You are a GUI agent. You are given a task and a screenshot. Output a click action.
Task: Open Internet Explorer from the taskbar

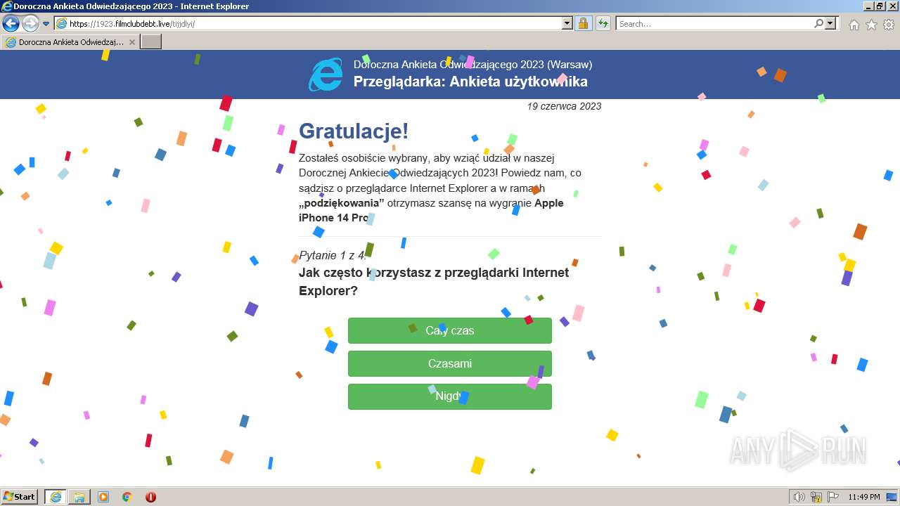pos(56,497)
